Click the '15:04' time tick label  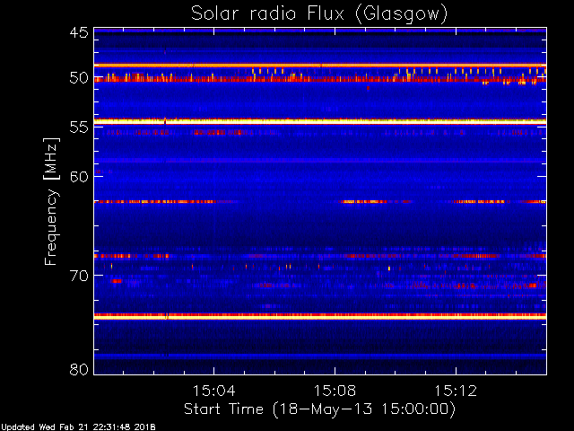pyautogui.click(x=213, y=391)
